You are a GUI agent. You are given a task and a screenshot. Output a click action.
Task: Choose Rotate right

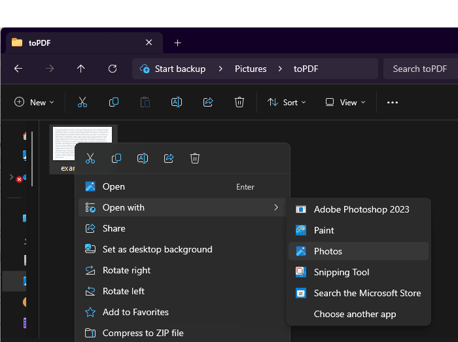pos(183,270)
